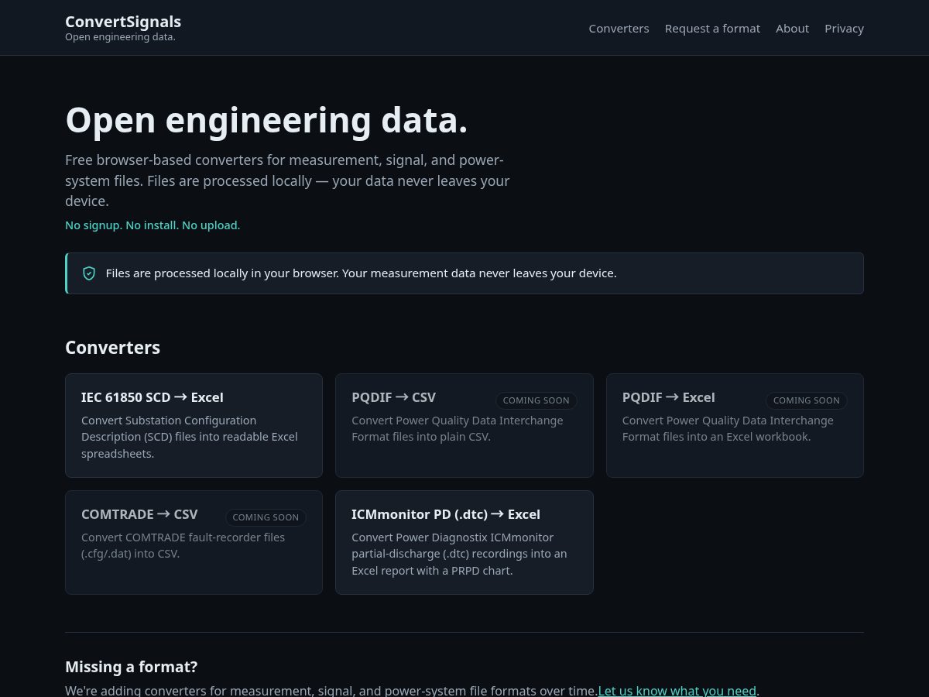This screenshot has height=697, width=929.
Task: Click the "Open engineering data." main heading
Action: point(266,120)
